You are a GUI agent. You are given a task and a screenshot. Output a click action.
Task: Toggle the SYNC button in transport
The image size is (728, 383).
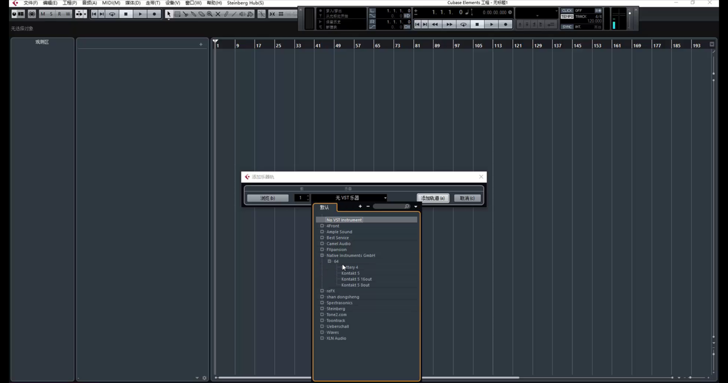[567, 27]
